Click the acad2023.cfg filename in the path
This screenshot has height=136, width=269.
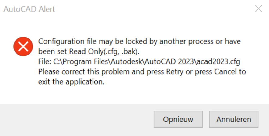[x=217, y=62]
